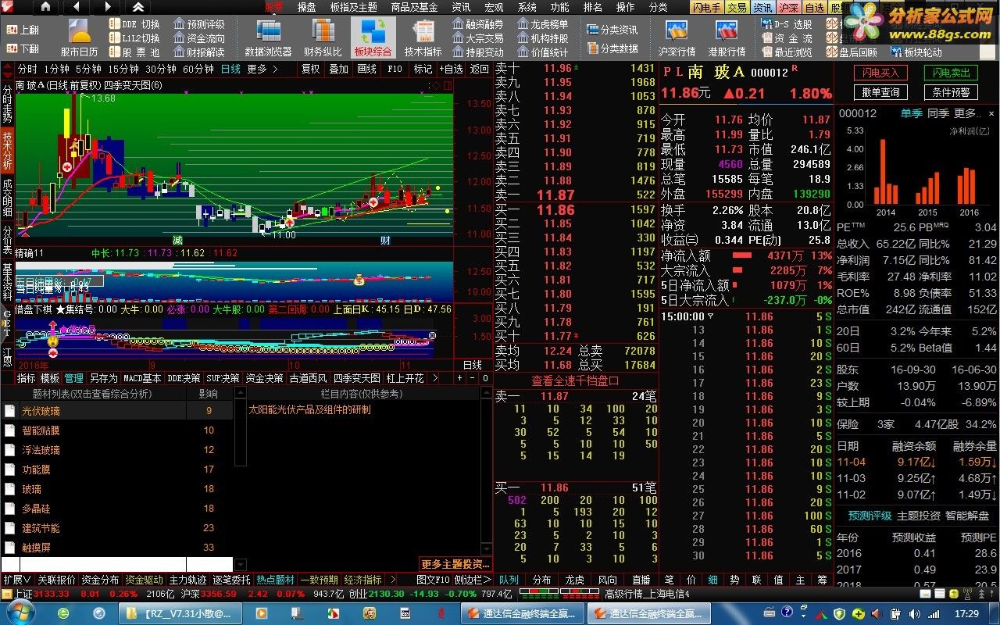Toggle 叠加 overlay on chart
The width and height of the screenshot is (1000, 625).
338,69
